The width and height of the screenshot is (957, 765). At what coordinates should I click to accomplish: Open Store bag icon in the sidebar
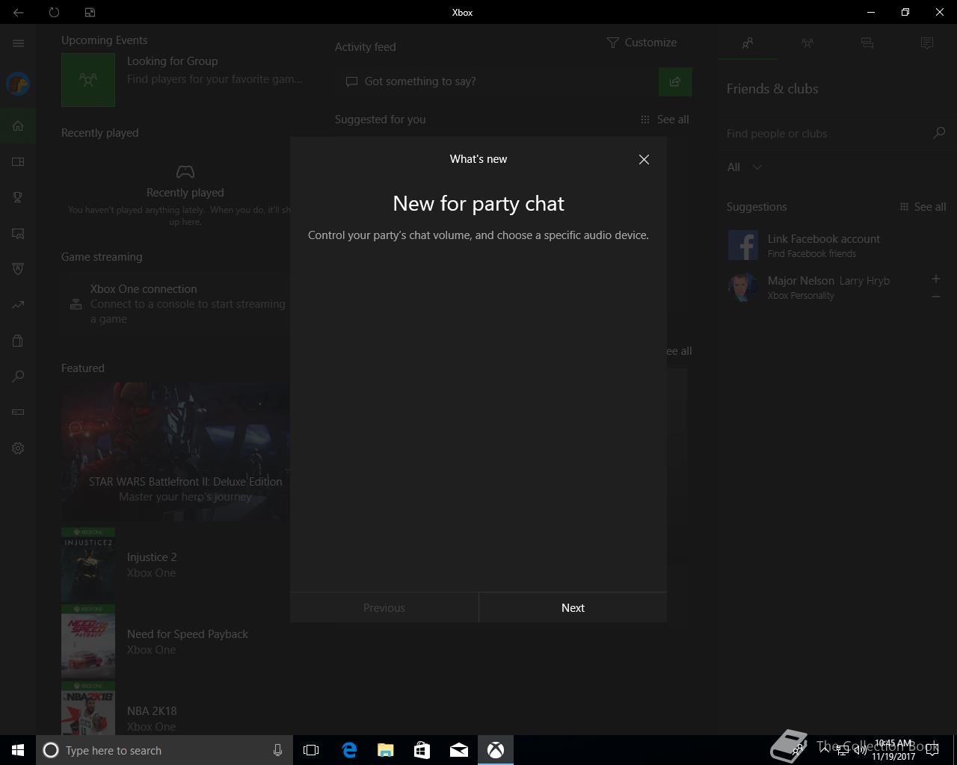coord(18,341)
